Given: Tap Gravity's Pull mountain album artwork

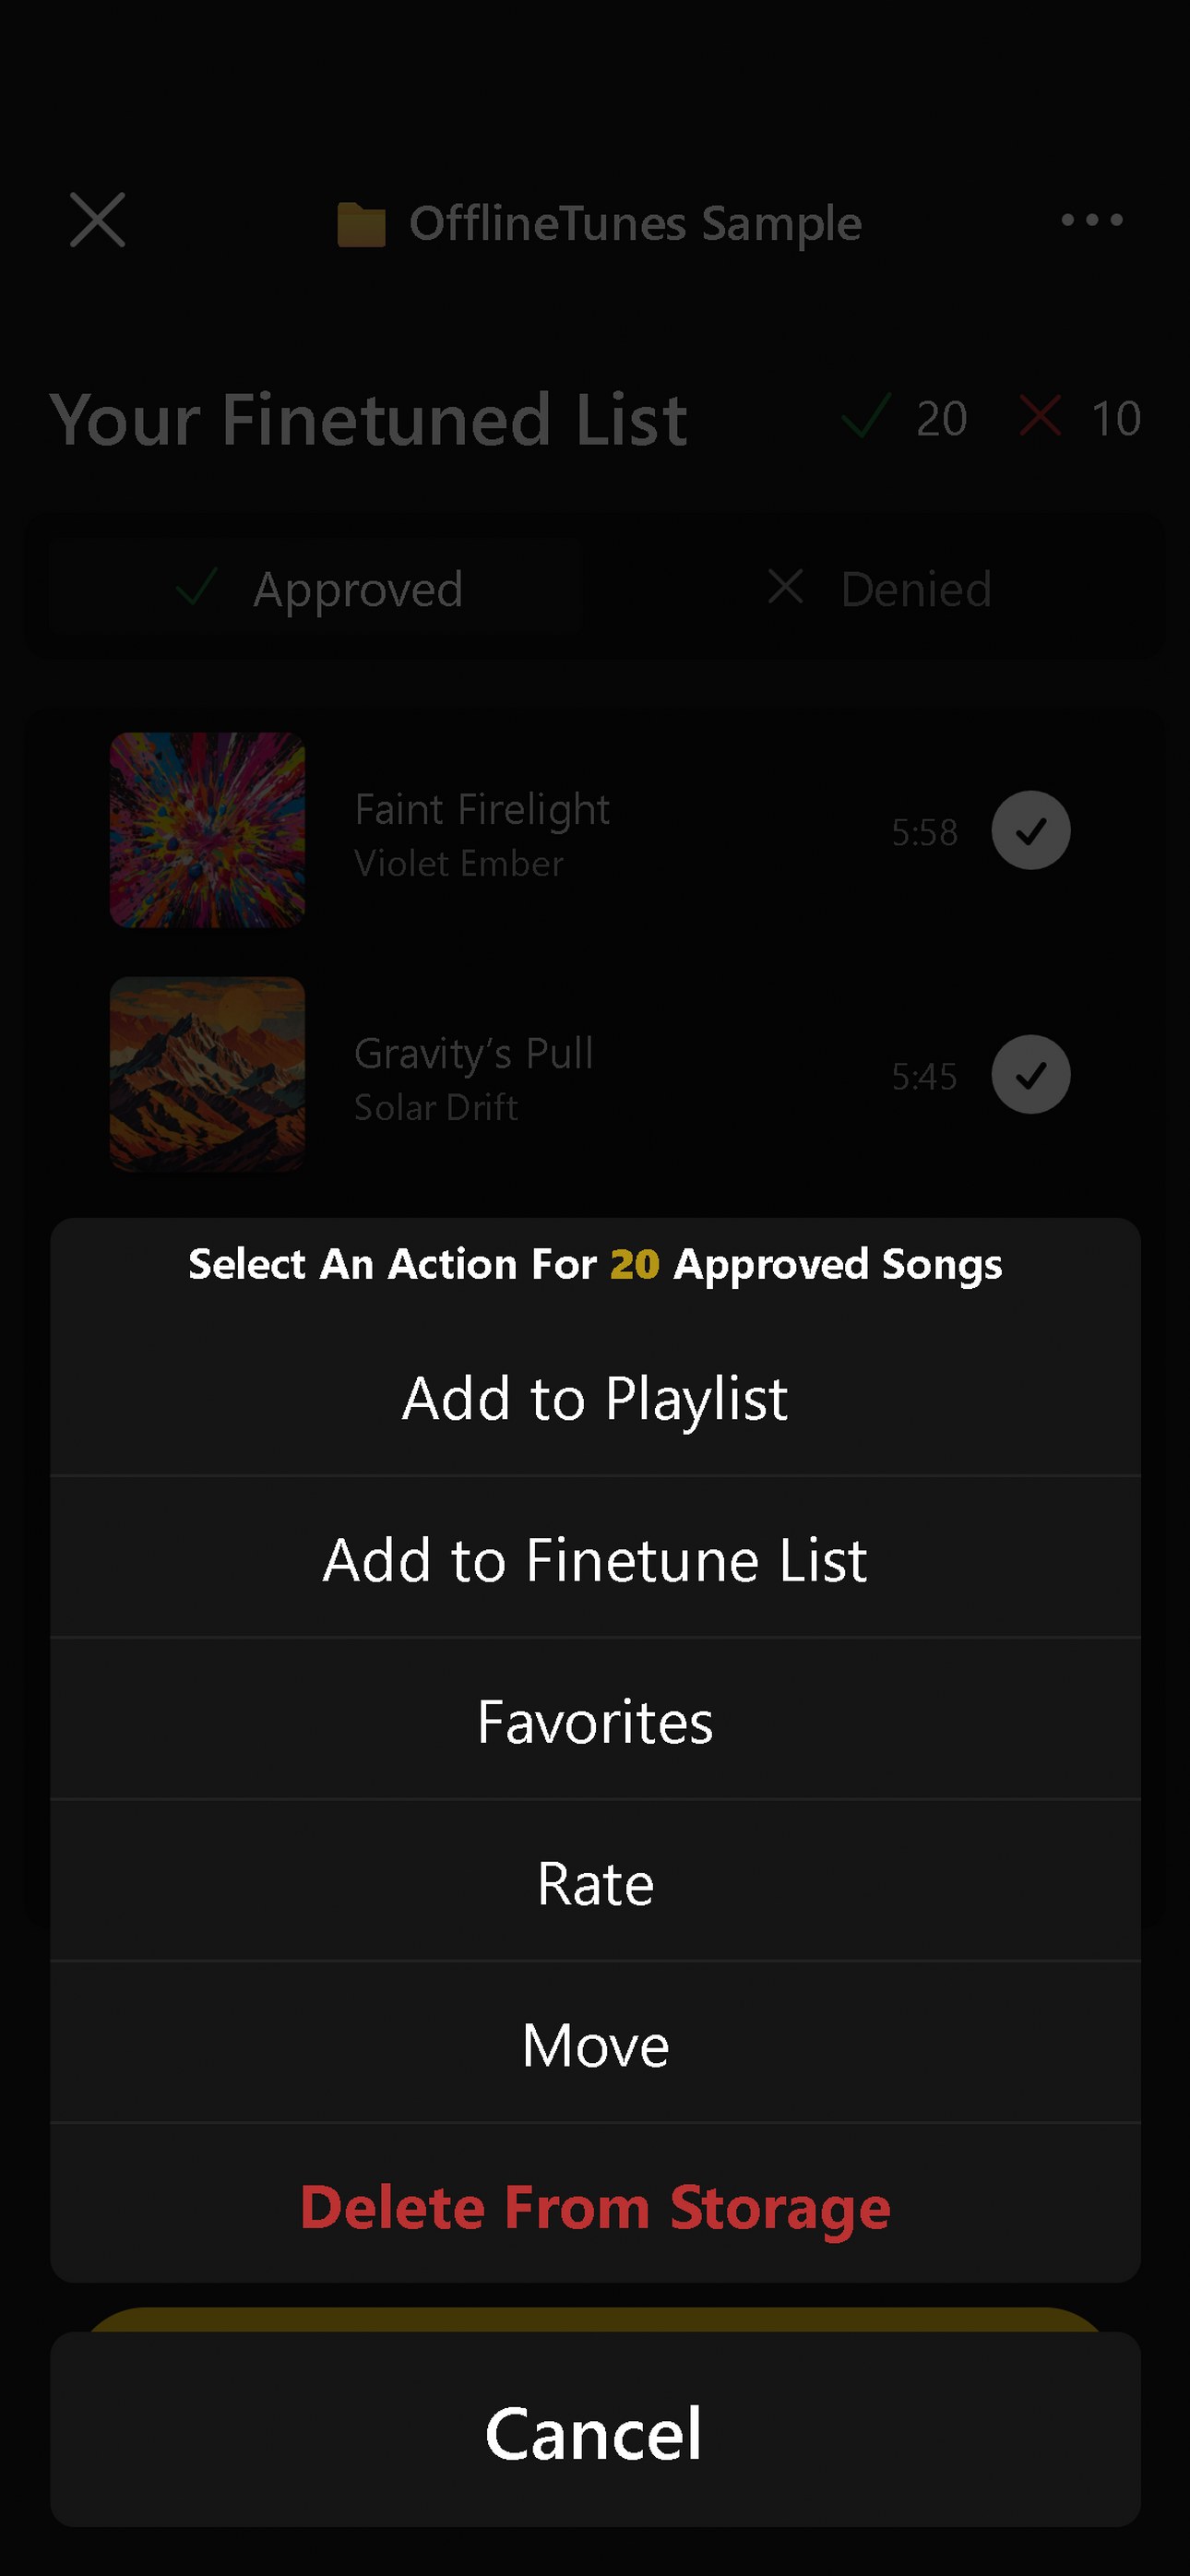Looking at the screenshot, I should pyautogui.click(x=207, y=1074).
